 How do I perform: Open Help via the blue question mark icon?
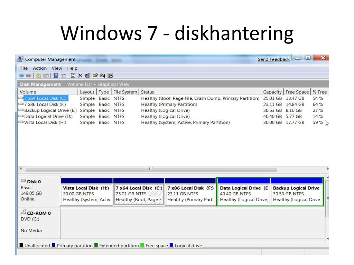tap(56, 76)
